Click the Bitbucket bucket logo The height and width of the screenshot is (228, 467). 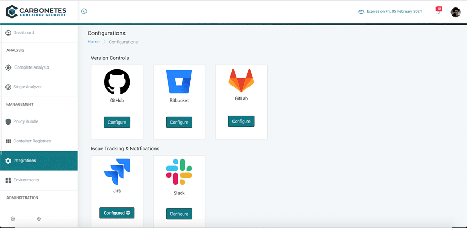pyautogui.click(x=179, y=81)
